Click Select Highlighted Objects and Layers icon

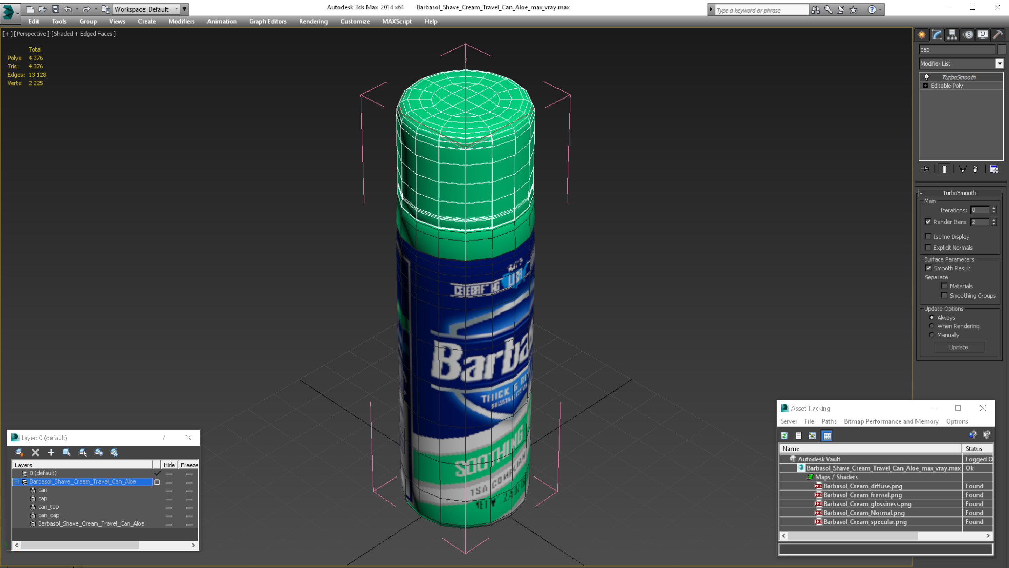(67, 452)
